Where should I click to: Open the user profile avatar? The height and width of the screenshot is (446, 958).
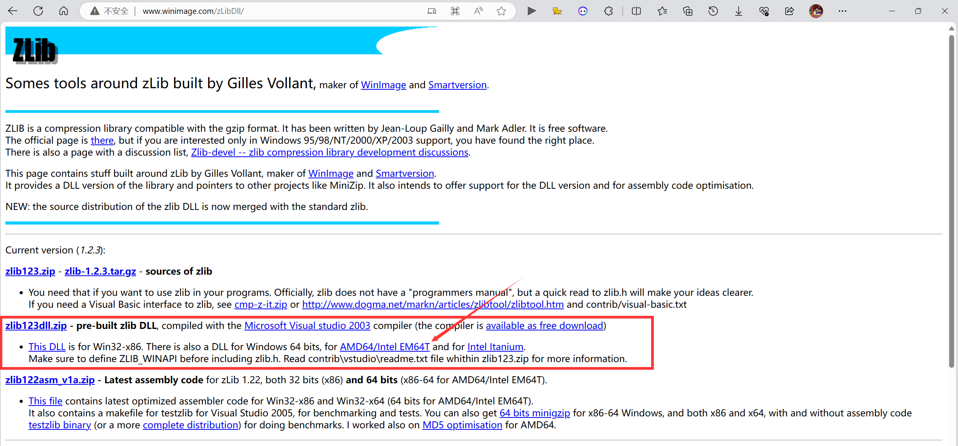coord(816,11)
